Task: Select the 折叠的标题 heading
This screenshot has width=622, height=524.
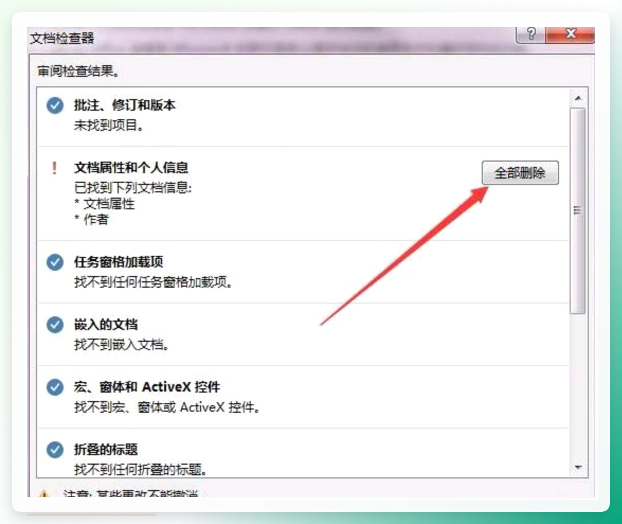Action: (105, 449)
